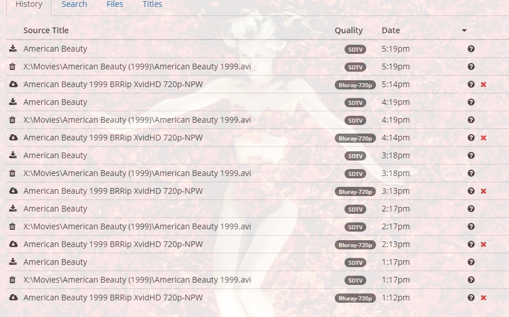
Task: Show details for the 5:19pm deleted .avi row
Action: tap(471, 66)
